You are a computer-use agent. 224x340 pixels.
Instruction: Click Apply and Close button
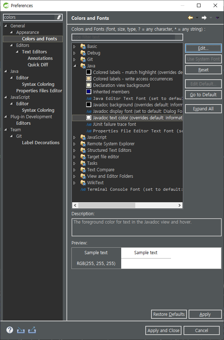click(x=163, y=331)
